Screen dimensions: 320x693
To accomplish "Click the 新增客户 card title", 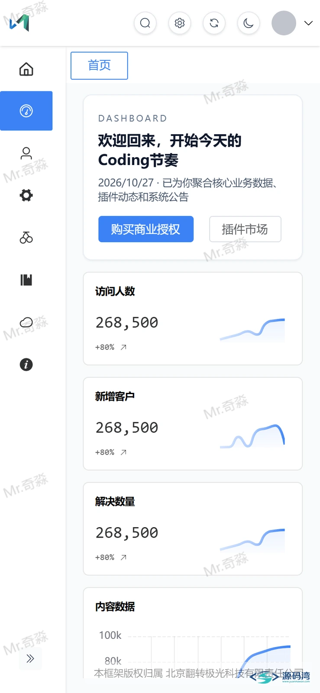I will [x=115, y=397].
